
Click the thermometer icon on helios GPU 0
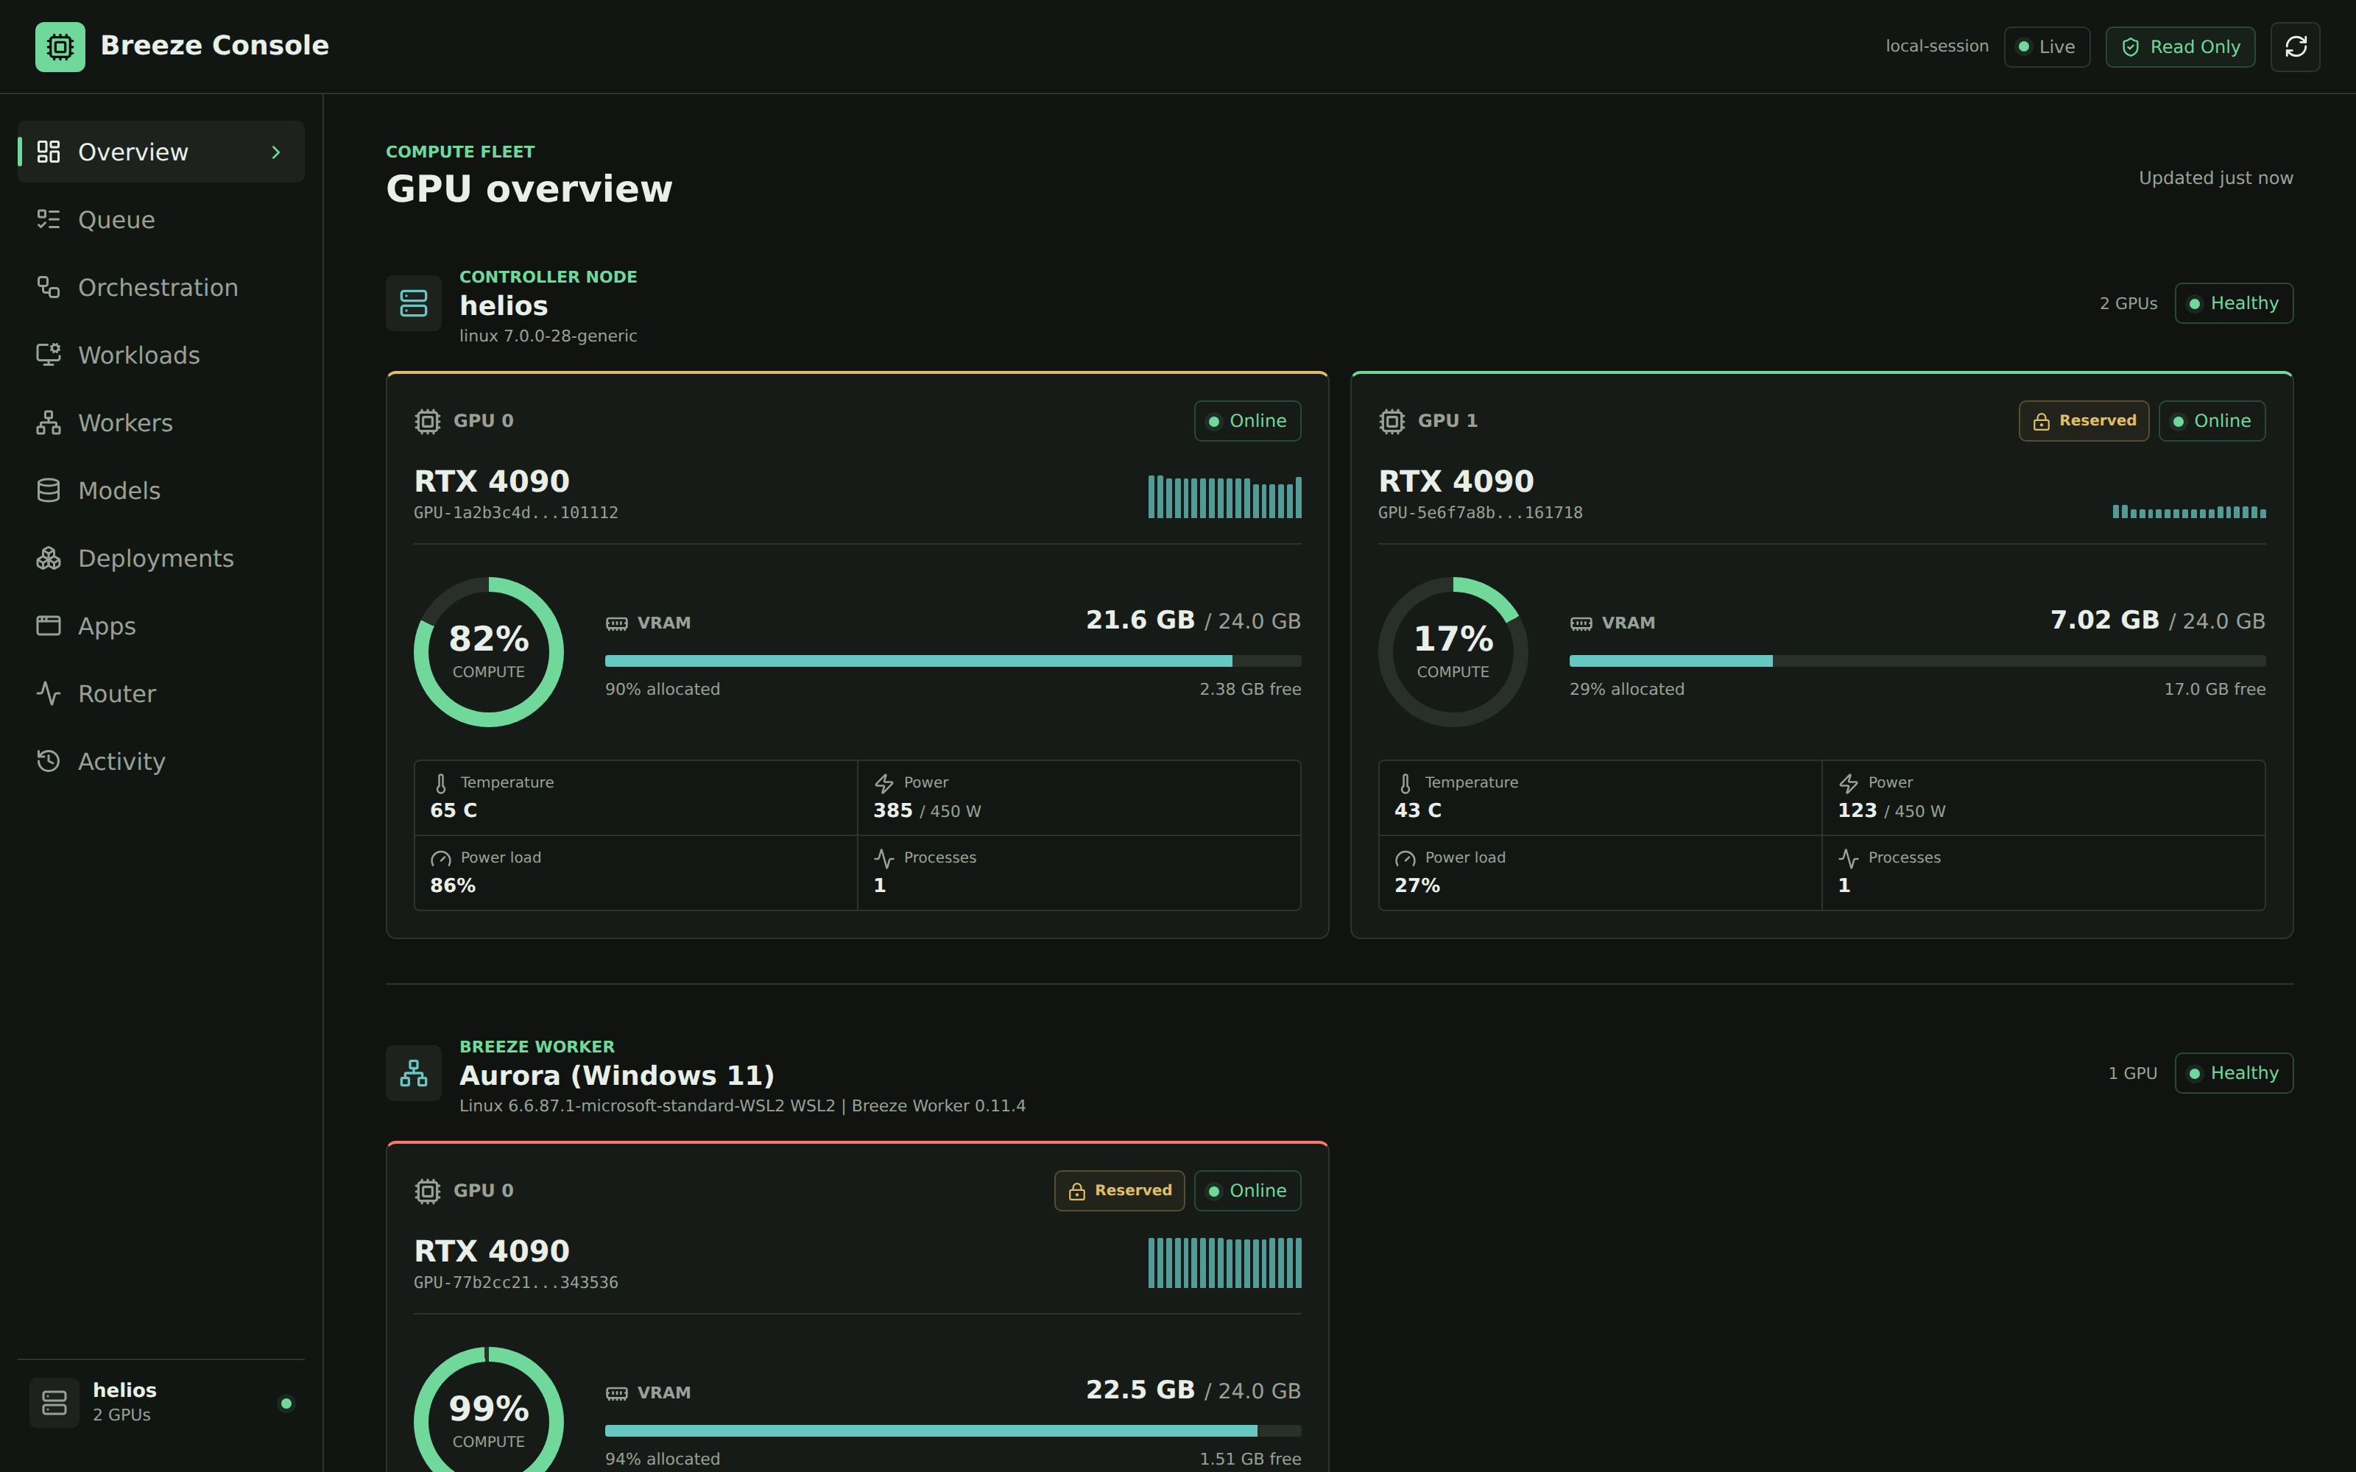[x=441, y=784]
